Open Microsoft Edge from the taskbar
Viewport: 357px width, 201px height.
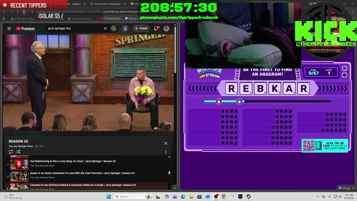[183, 197]
